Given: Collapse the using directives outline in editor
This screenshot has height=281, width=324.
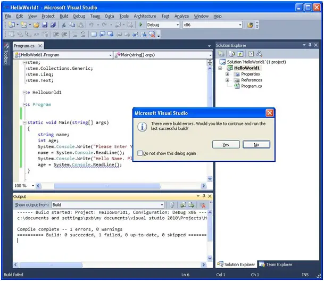Looking at the screenshot, I should pos(24,62).
